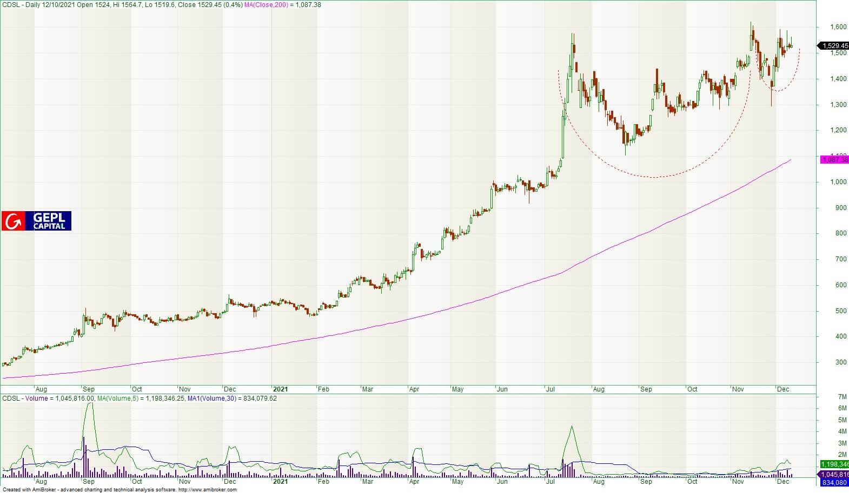Click the green 1,198,346 volume average tag
849x493 pixels.
point(834,464)
